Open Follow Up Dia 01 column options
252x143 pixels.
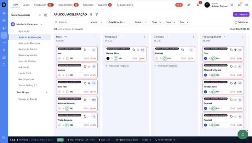[242, 37]
